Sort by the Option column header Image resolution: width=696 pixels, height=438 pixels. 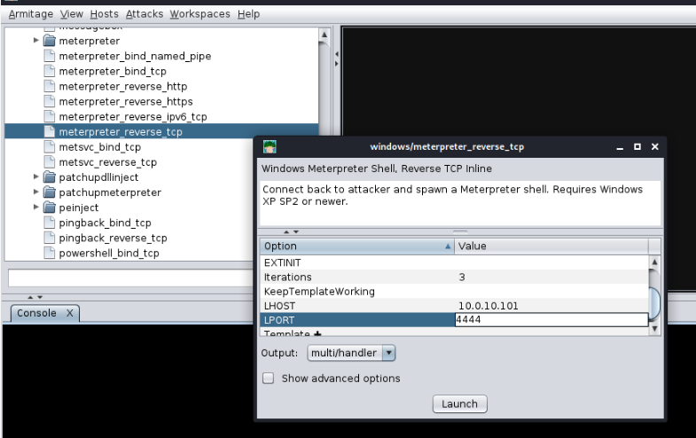(355, 246)
